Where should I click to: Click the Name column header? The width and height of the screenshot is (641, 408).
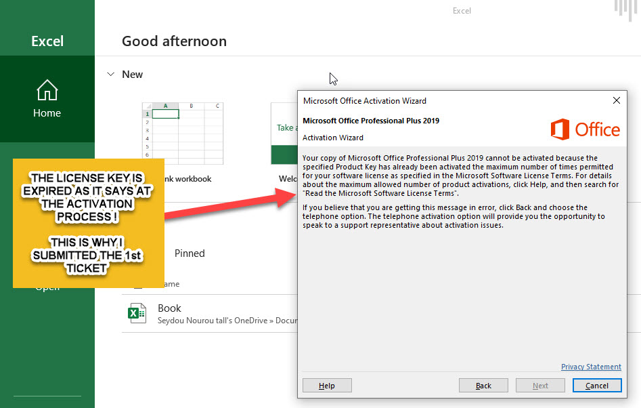point(169,284)
